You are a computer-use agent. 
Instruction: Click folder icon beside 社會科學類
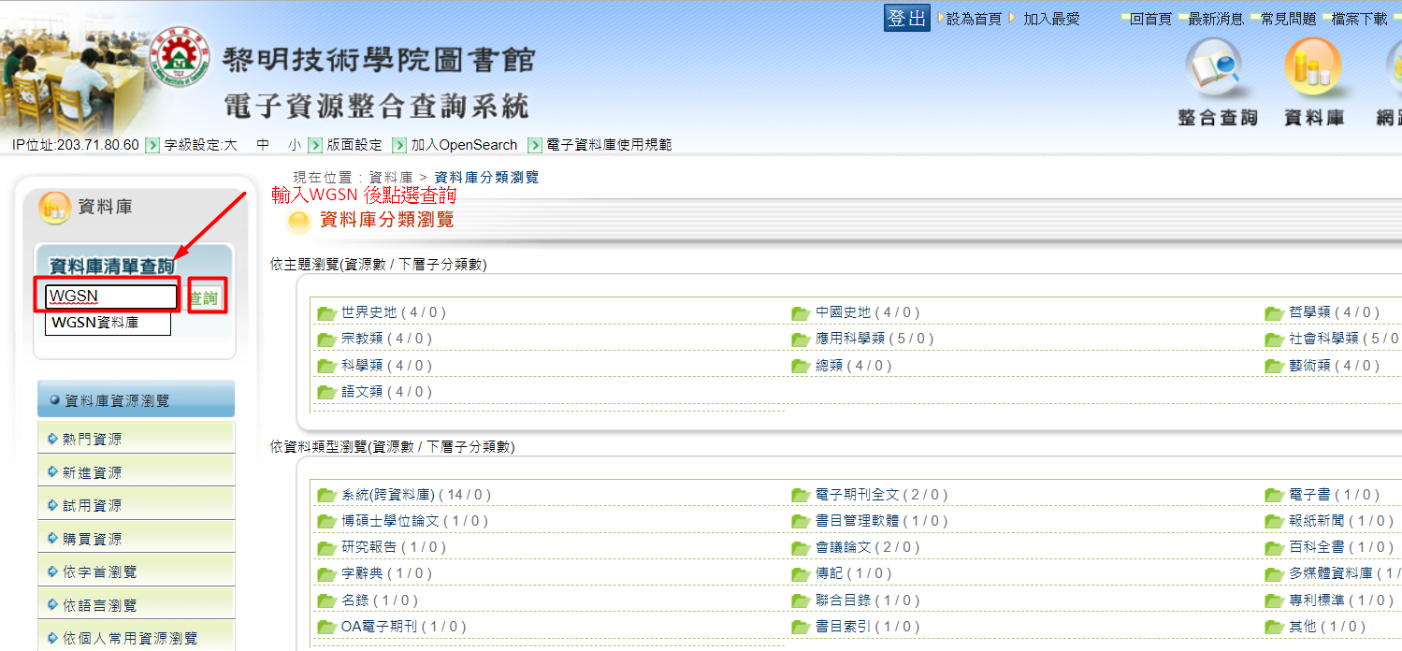(1274, 340)
